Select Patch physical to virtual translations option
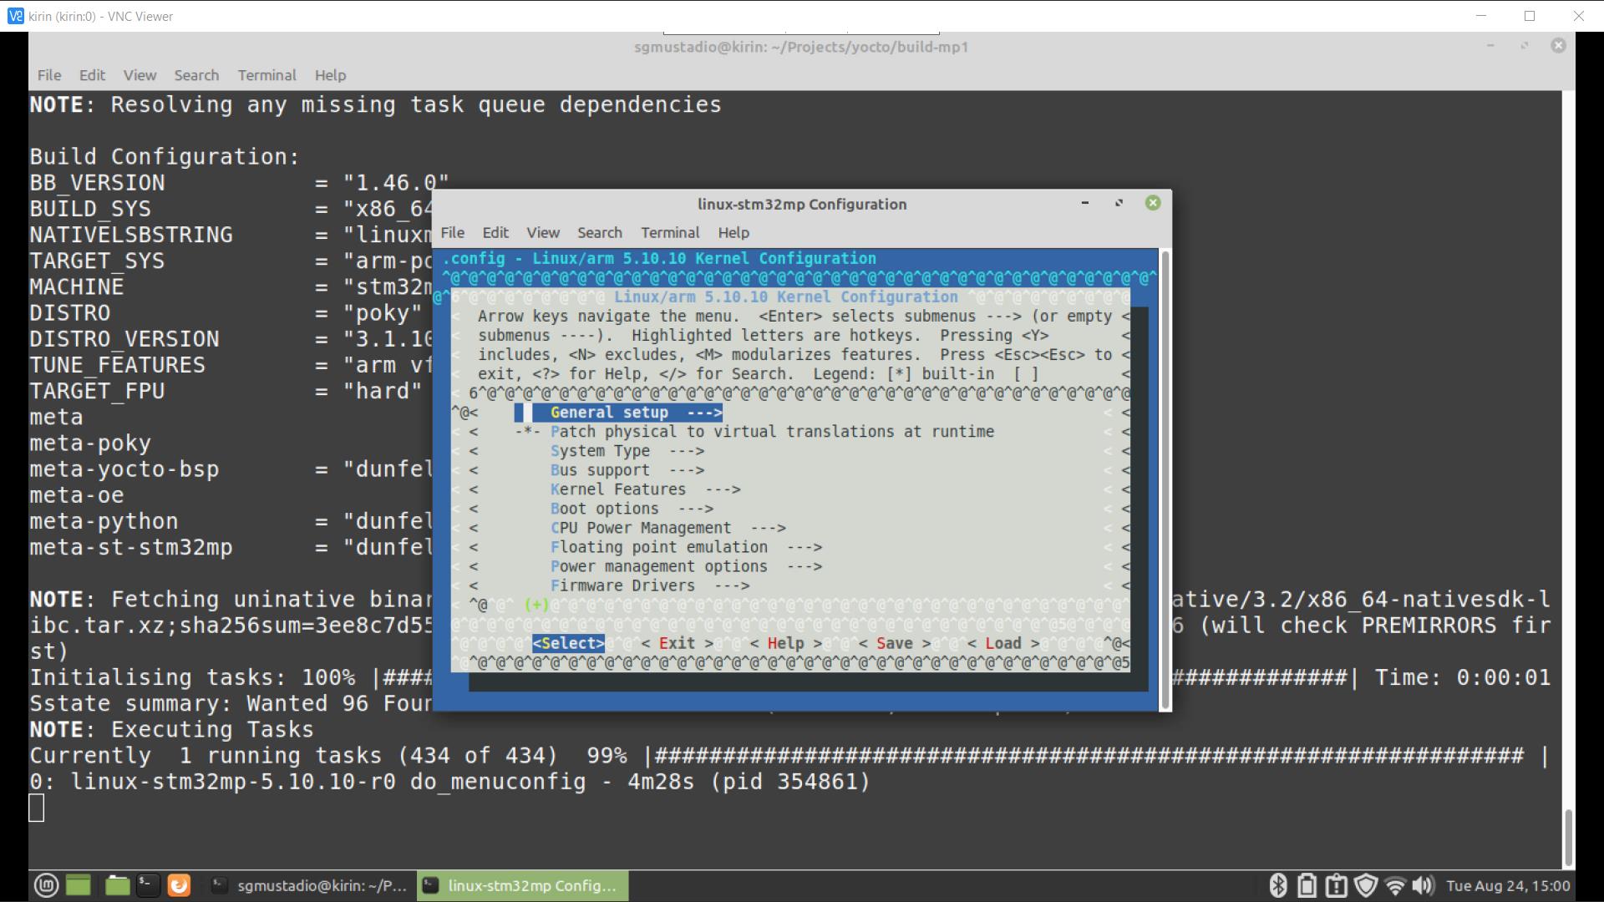Image resolution: width=1604 pixels, height=902 pixels. click(x=771, y=432)
